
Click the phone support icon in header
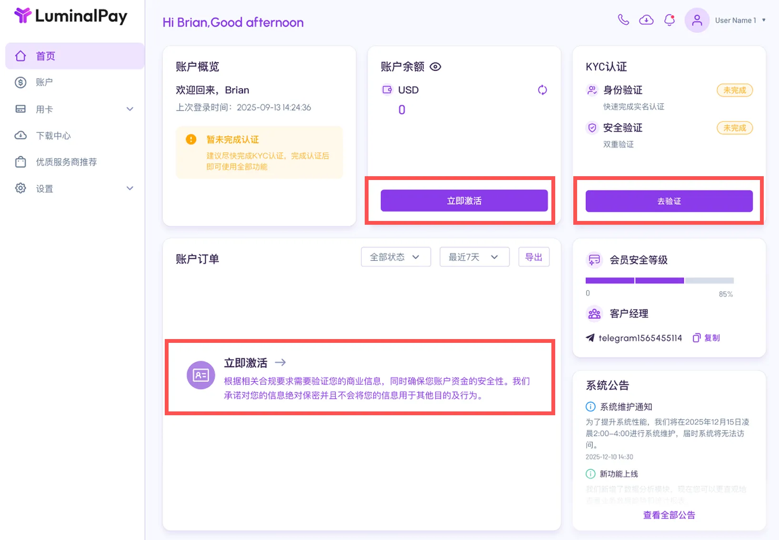coord(623,20)
